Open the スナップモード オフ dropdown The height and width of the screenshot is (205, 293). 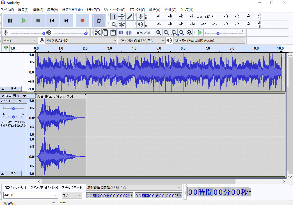point(72,195)
